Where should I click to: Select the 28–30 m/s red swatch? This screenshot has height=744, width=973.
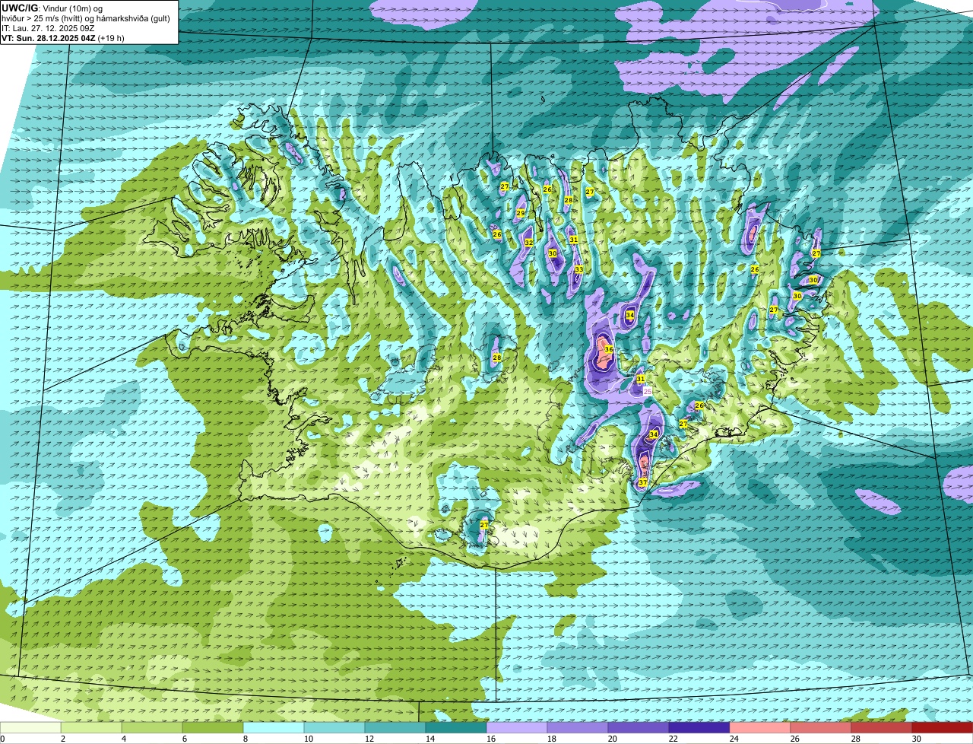click(x=882, y=728)
